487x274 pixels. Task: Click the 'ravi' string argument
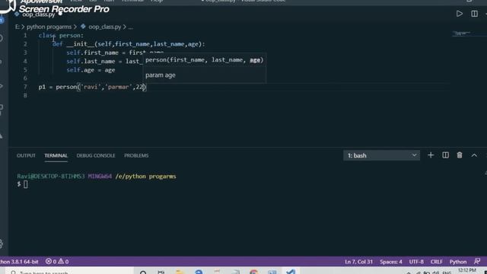tap(91, 87)
